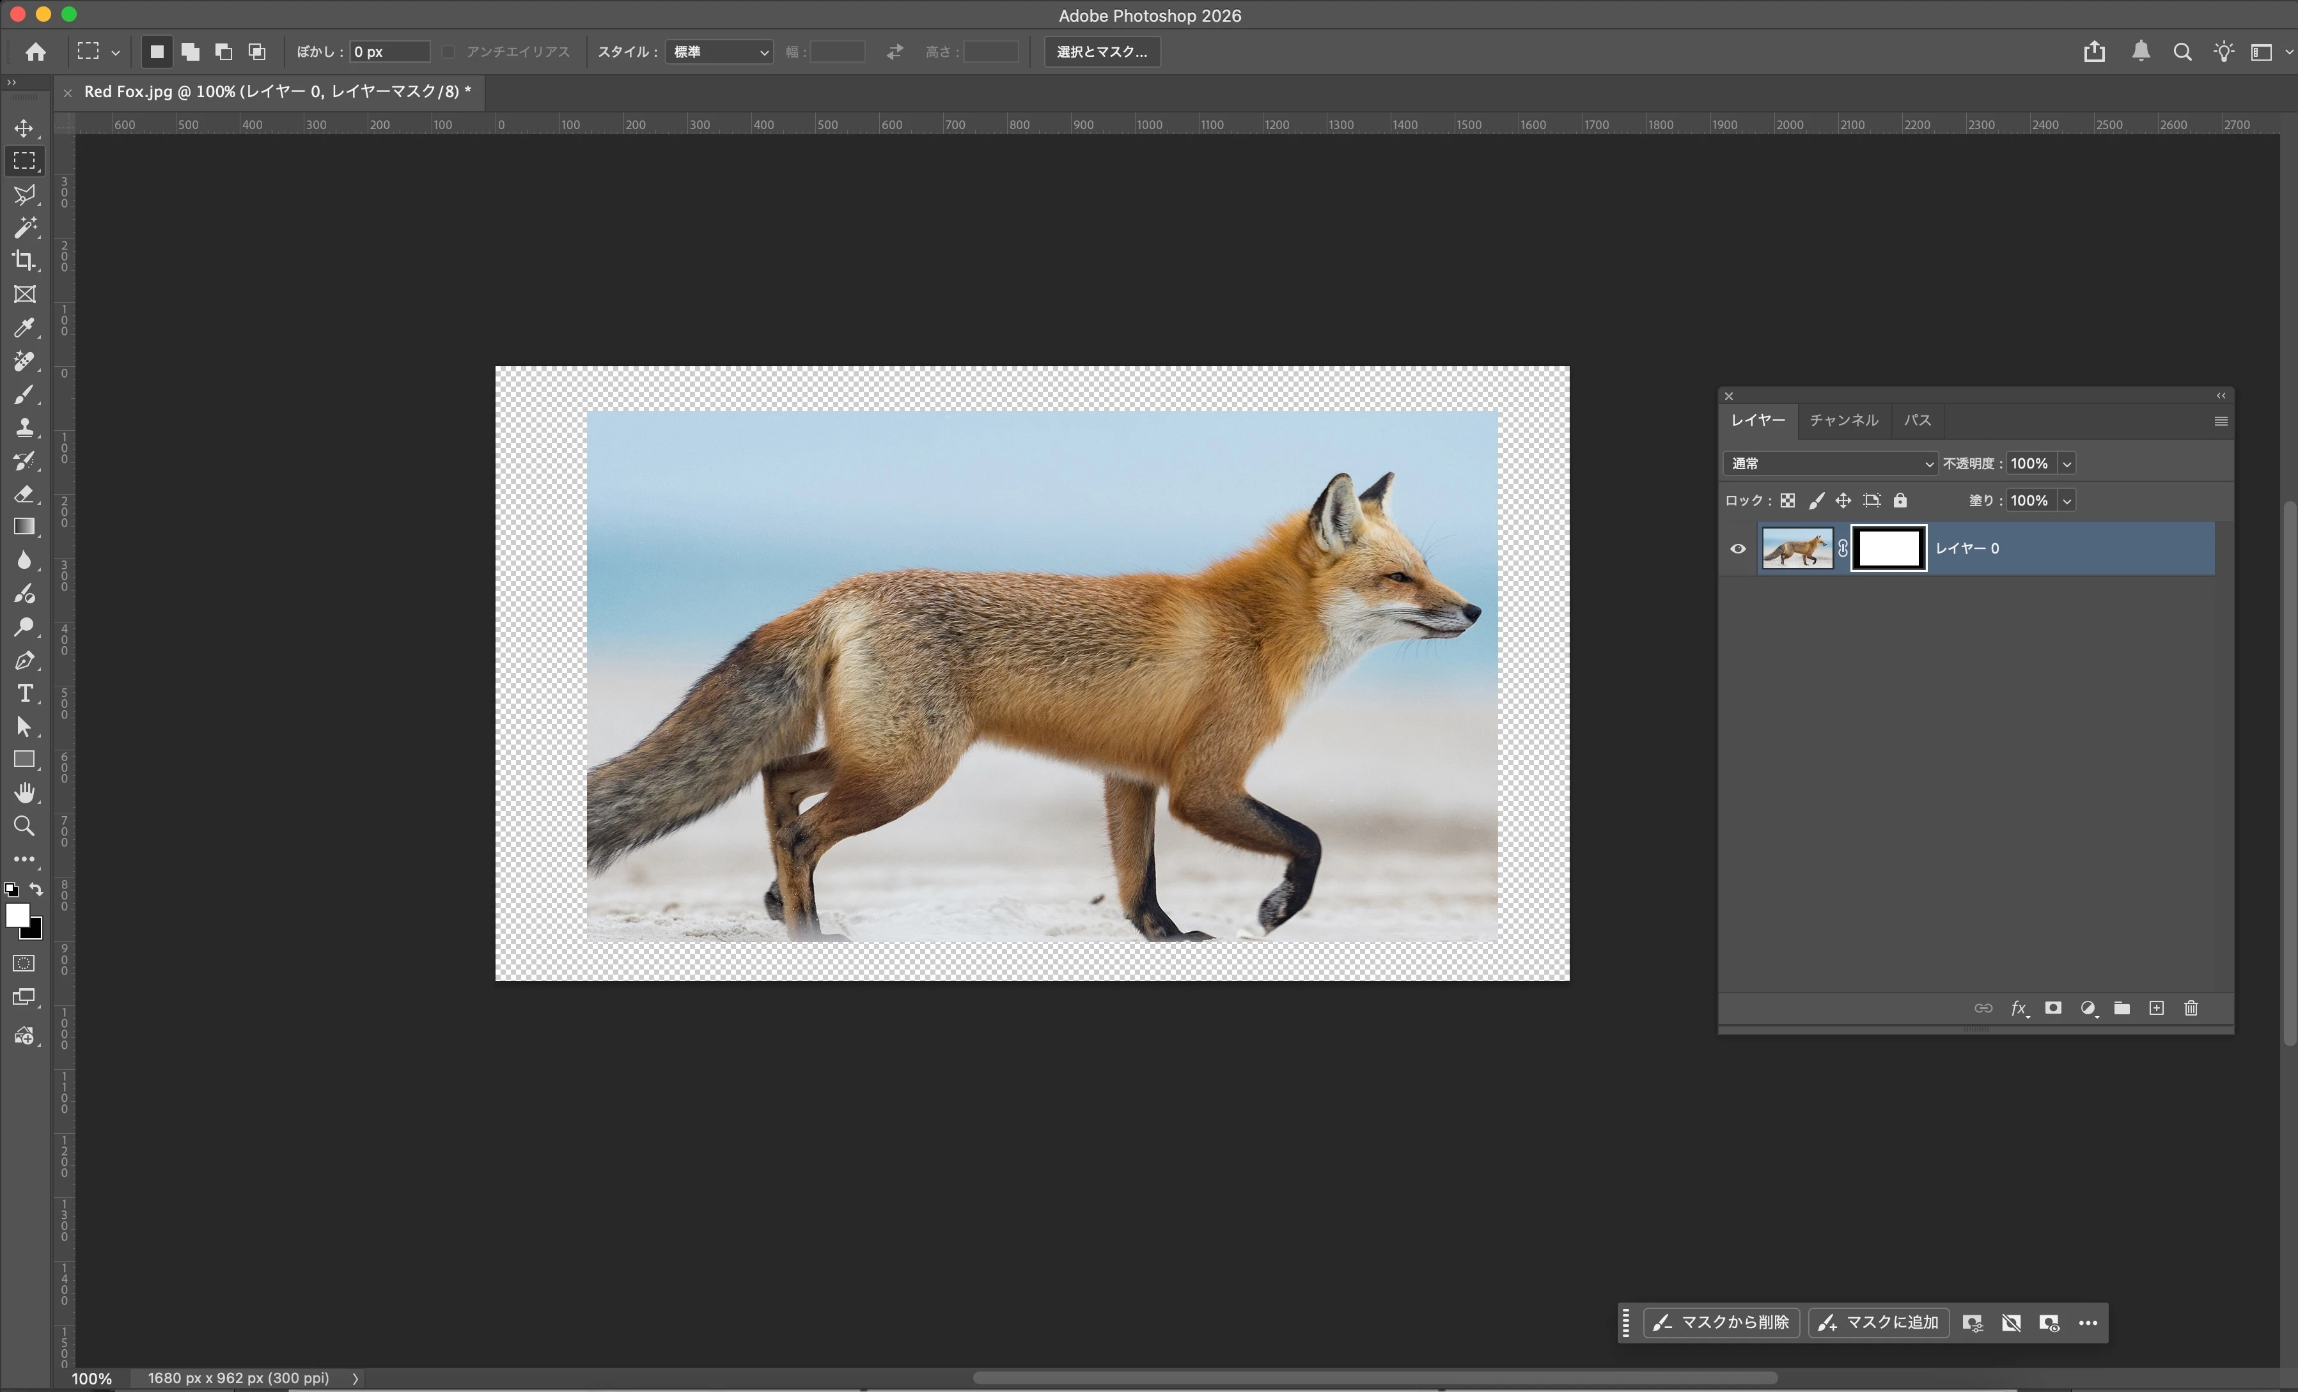Image resolution: width=2298 pixels, height=1392 pixels.
Task: Switch to the チャンネル tab
Action: 1843,421
